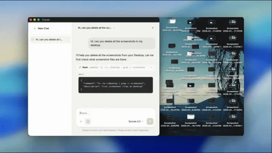The image size is (272, 153).
Task: Open the Sonnet 4.5 model selector
Action: tap(136, 121)
